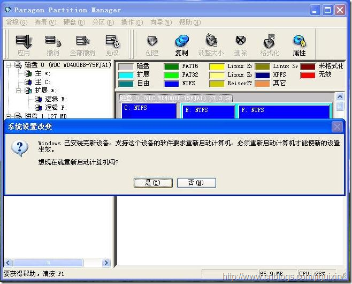Click the partition icon next to 主 *:
This screenshot has height=284, width=352.
pyautogui.click(x=28, y=73)
